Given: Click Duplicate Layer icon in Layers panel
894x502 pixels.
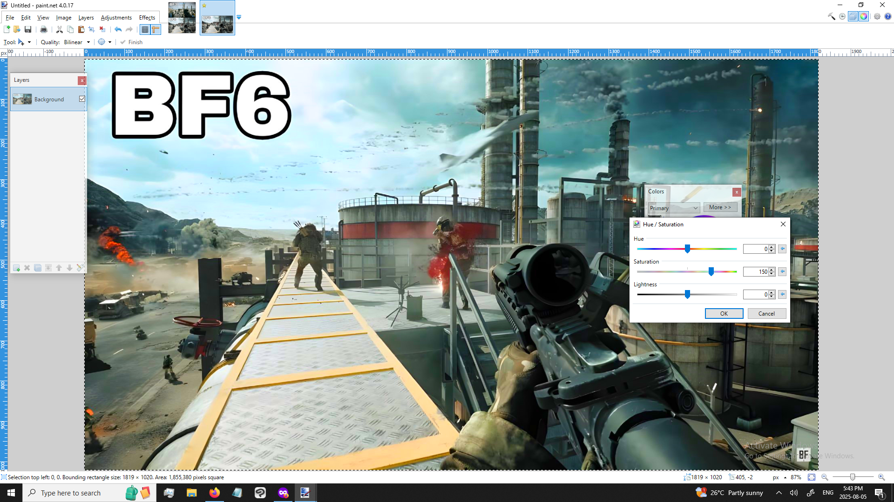Looking at the screenshot, I should coord(38,268).
